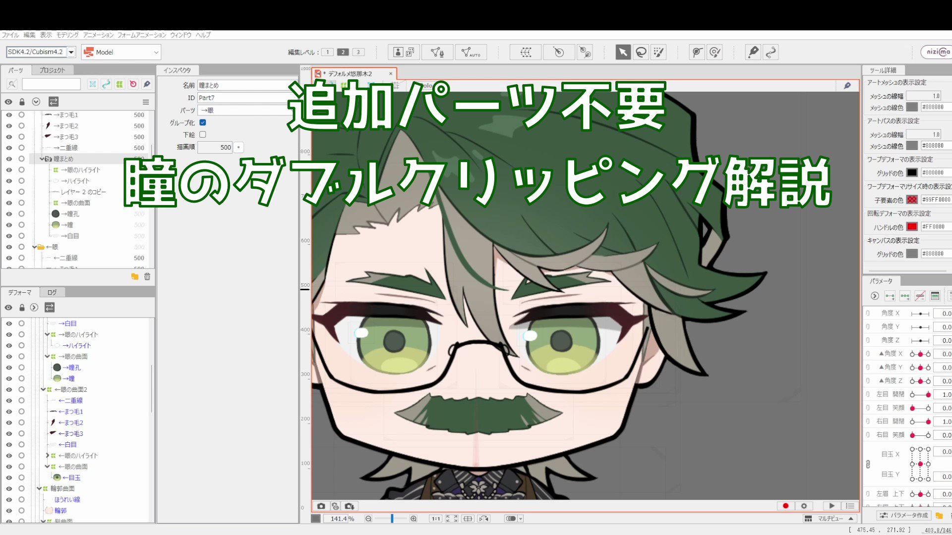
Task: Click the camera snapshot icon above the canvas
Action: tap(321, 506)
